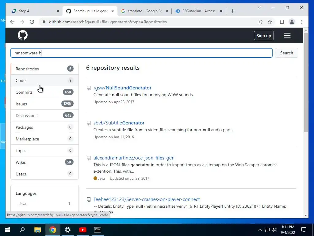314x236 pixels.
Task: Click the volume speaker tray icon
Action: click(274, 230)
